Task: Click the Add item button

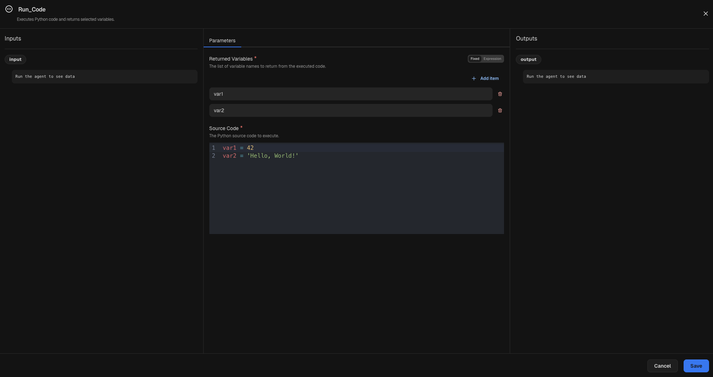Action: coord(489,78)
